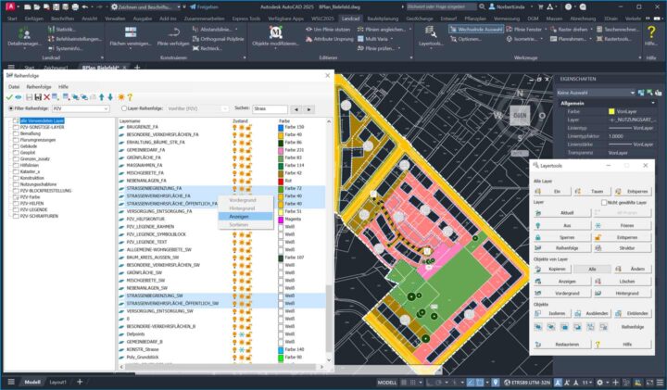This screenshot has height=390, width=667.
Task: Click the Restaurieren button in Layertools
Action: [x=562, y=345]
